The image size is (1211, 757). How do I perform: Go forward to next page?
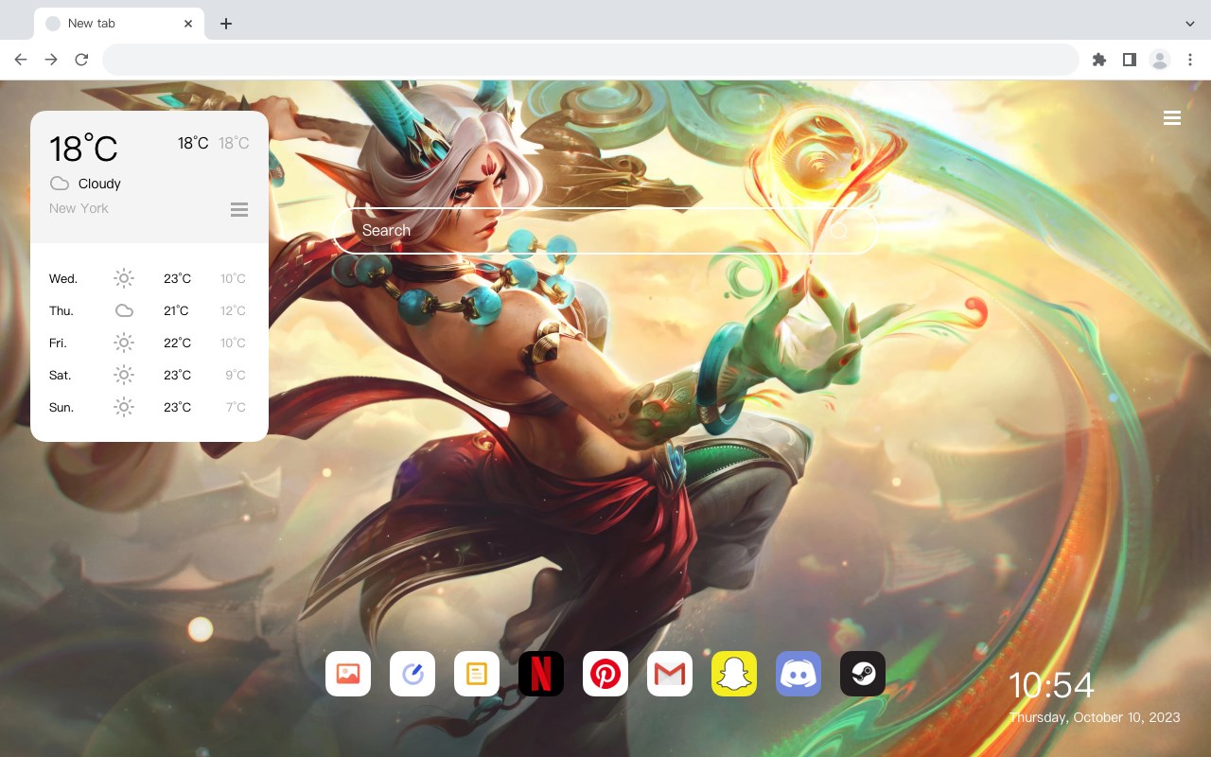click(51, 60)
